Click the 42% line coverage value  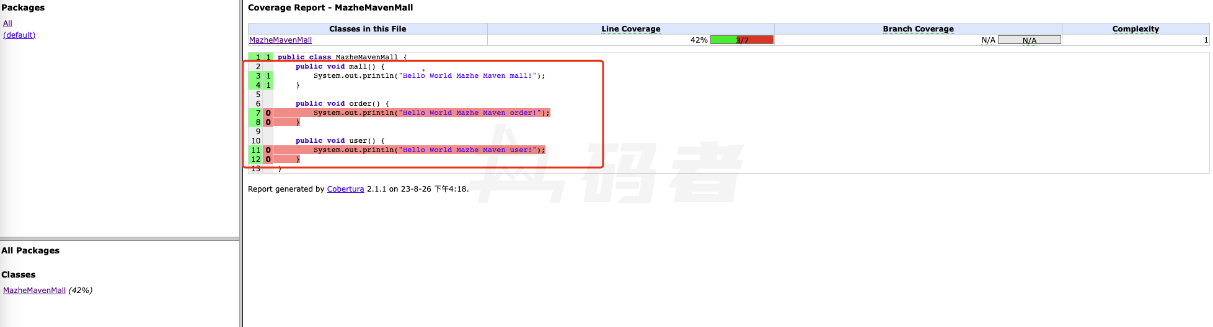[x=699, y=40]
